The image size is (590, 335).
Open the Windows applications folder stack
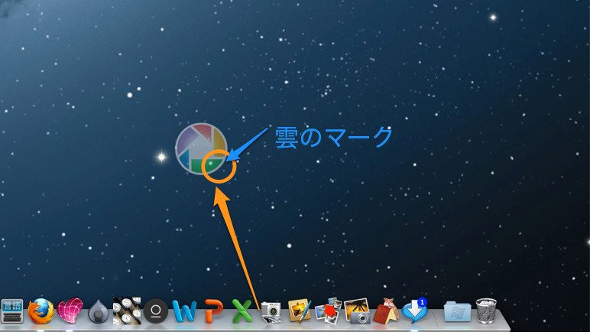(x=457, y=311)
